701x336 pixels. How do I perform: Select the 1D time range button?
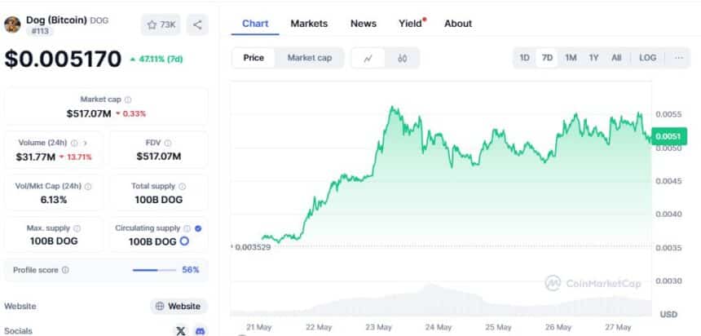(x=524, y=58)
